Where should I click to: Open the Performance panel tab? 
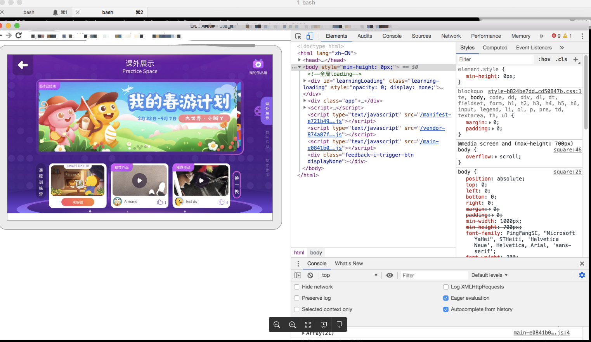pos(486,36)
